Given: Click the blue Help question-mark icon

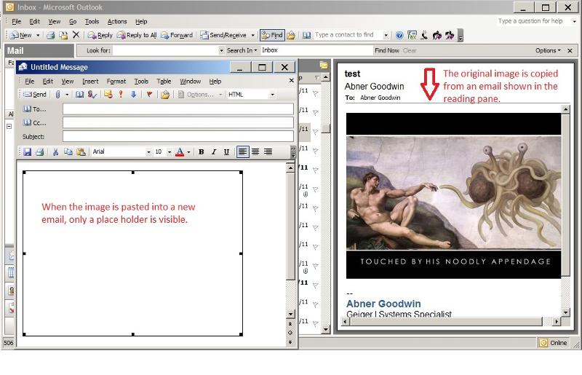Looking at the screenshot, I should 399,35.
